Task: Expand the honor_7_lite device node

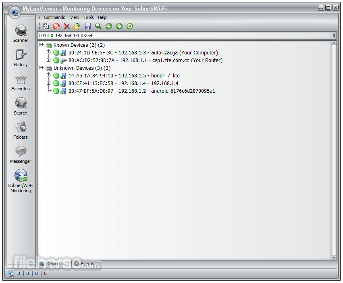Action: point(49,75)
